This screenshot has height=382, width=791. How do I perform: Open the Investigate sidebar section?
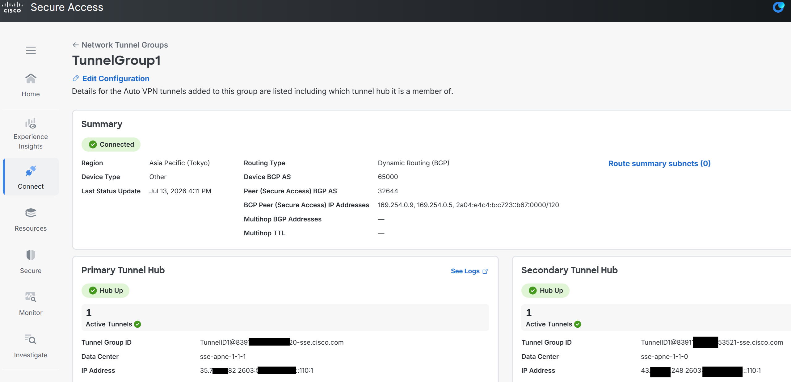[x=31, y=346]
